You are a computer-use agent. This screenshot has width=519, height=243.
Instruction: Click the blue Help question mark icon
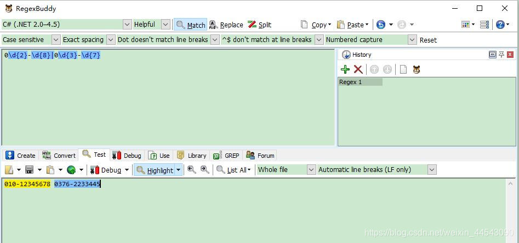click(x=500, y=25)
